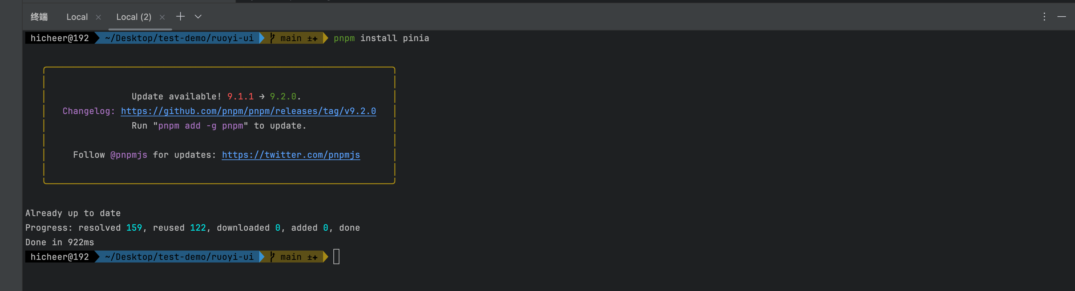This screenshot has height=291, width=1075.
Task: Click the @pnpmjs mention text
Action: [129, 155]
